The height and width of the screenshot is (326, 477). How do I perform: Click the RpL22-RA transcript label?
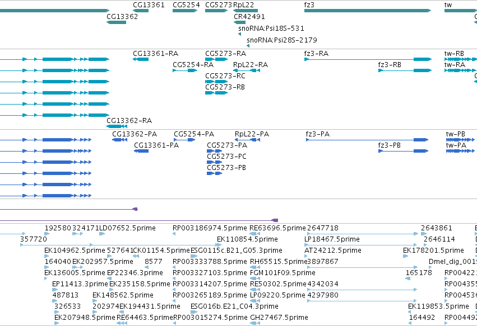(251, 65)
